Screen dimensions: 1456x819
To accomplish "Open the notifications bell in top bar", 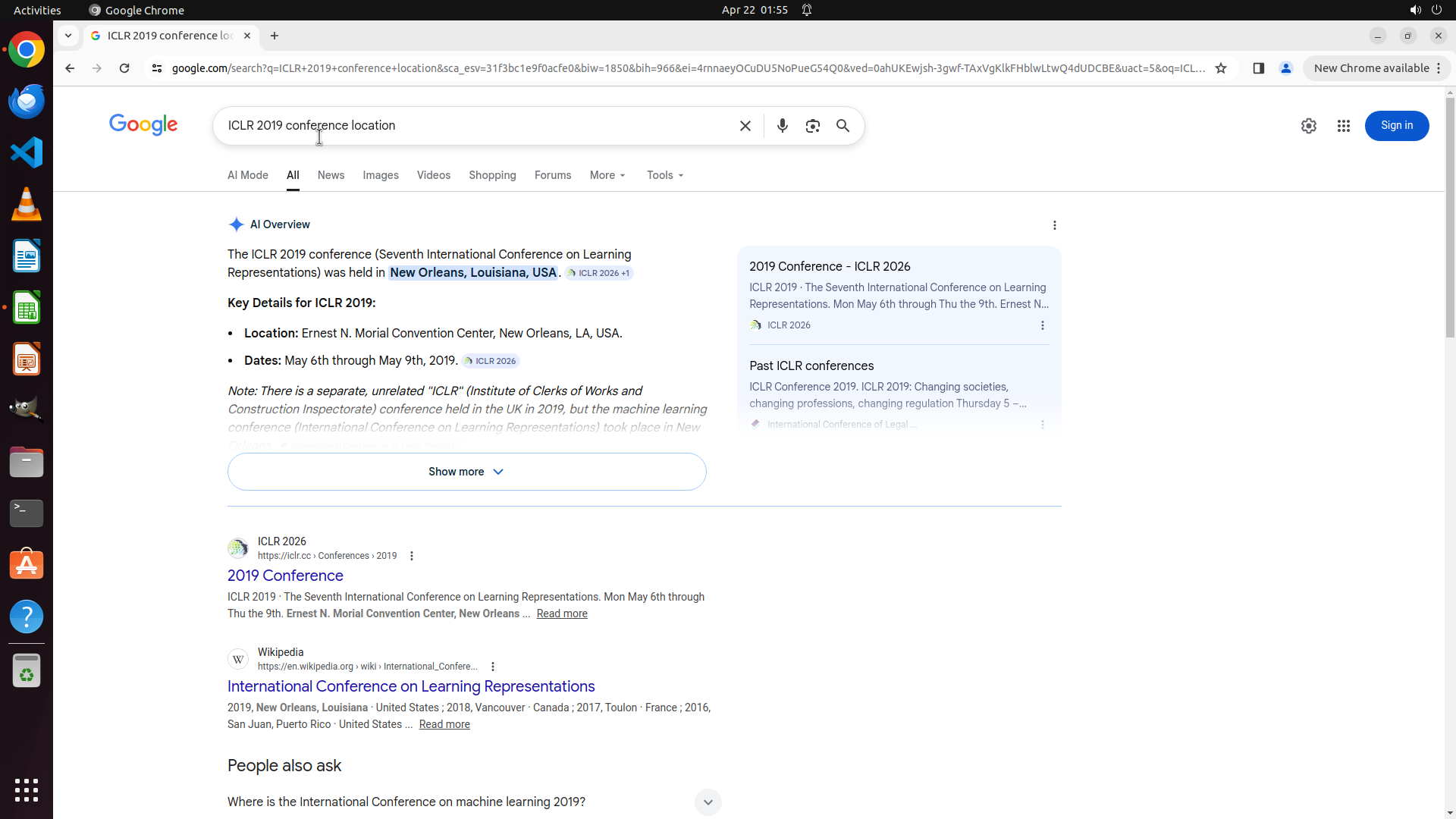I will tap(807, 10).
